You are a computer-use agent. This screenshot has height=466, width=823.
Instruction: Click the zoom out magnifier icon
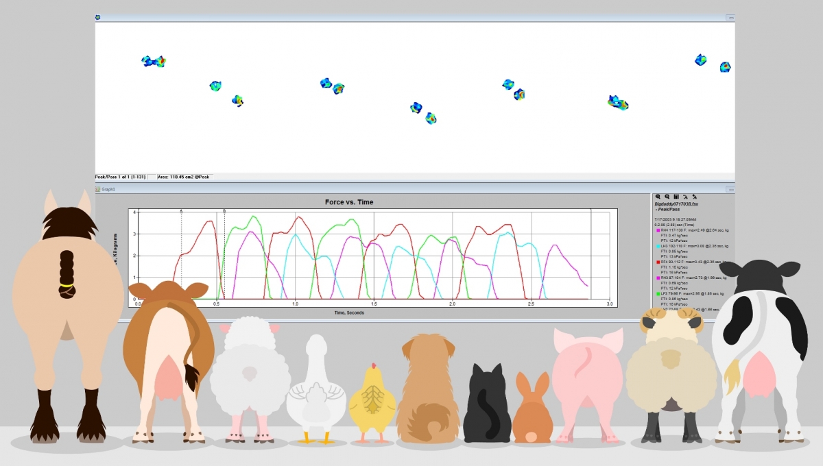pos(667,197)
